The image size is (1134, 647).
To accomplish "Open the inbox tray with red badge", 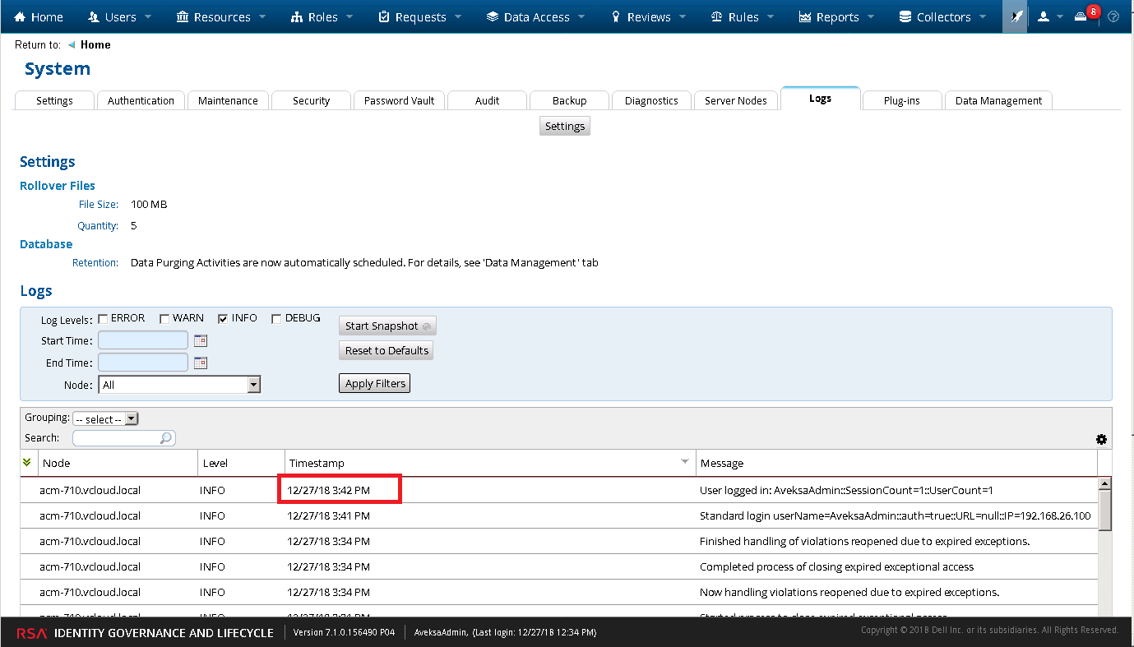I will click(x=1082, y=16).
